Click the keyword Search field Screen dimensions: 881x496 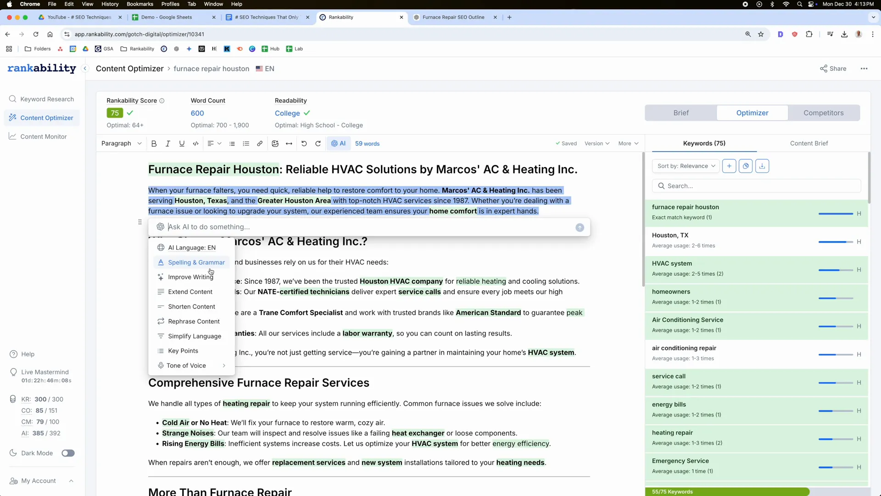756,186
